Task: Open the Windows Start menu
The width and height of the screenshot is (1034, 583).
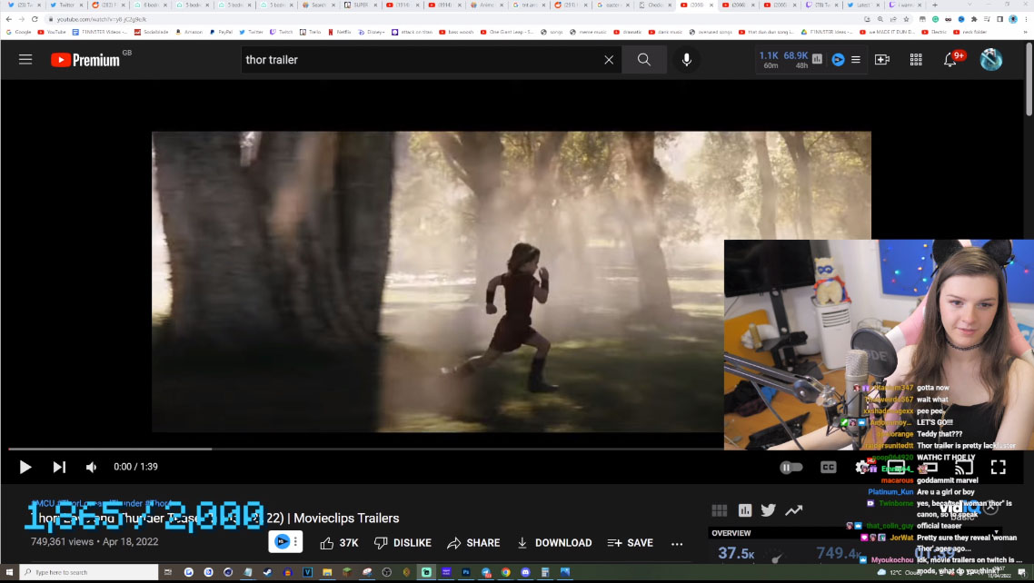Action: click(9, 572)
